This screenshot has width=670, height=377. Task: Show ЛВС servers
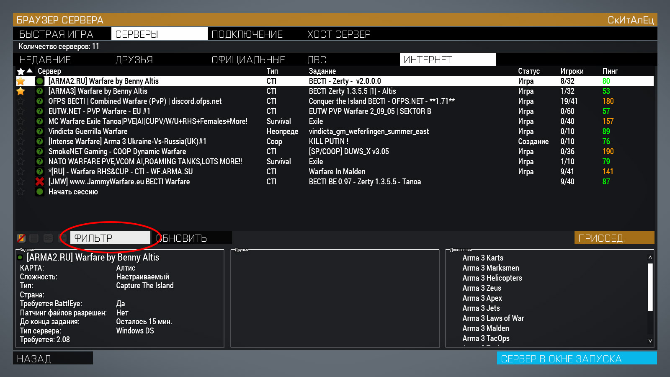point(351,59)
